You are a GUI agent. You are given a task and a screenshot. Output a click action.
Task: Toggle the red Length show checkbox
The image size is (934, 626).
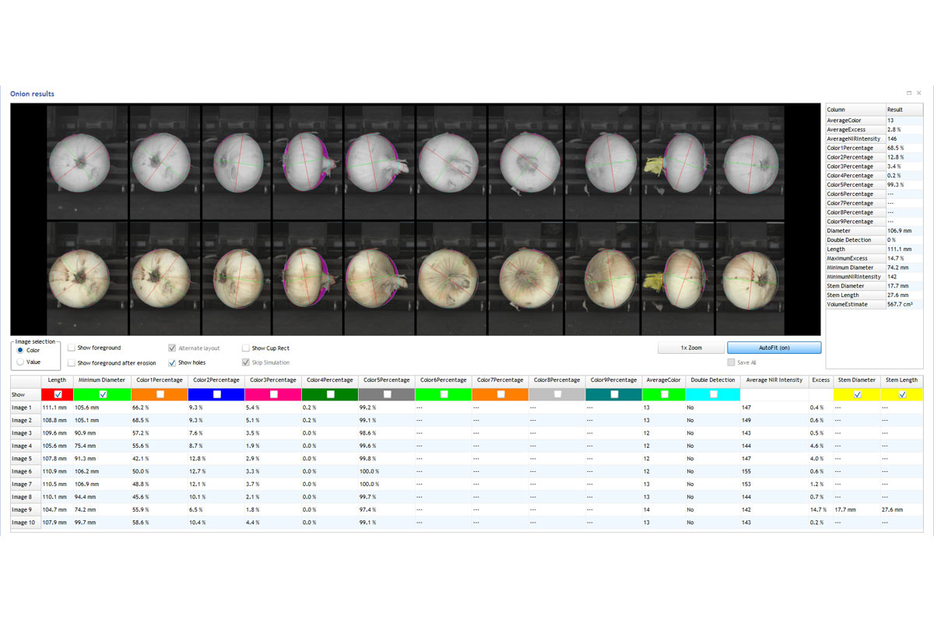58,394
